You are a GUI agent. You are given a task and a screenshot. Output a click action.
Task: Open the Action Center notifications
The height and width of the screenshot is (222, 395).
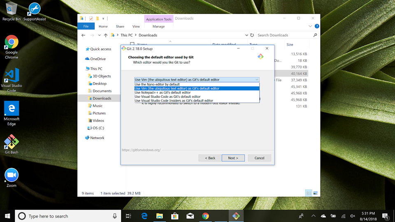coord(386,216)
